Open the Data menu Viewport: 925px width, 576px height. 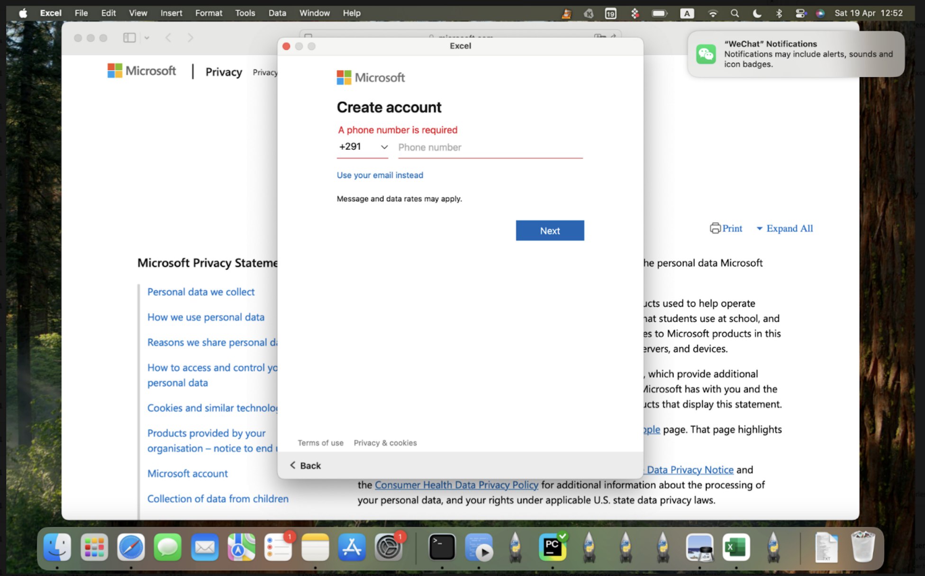pos(277,13)
